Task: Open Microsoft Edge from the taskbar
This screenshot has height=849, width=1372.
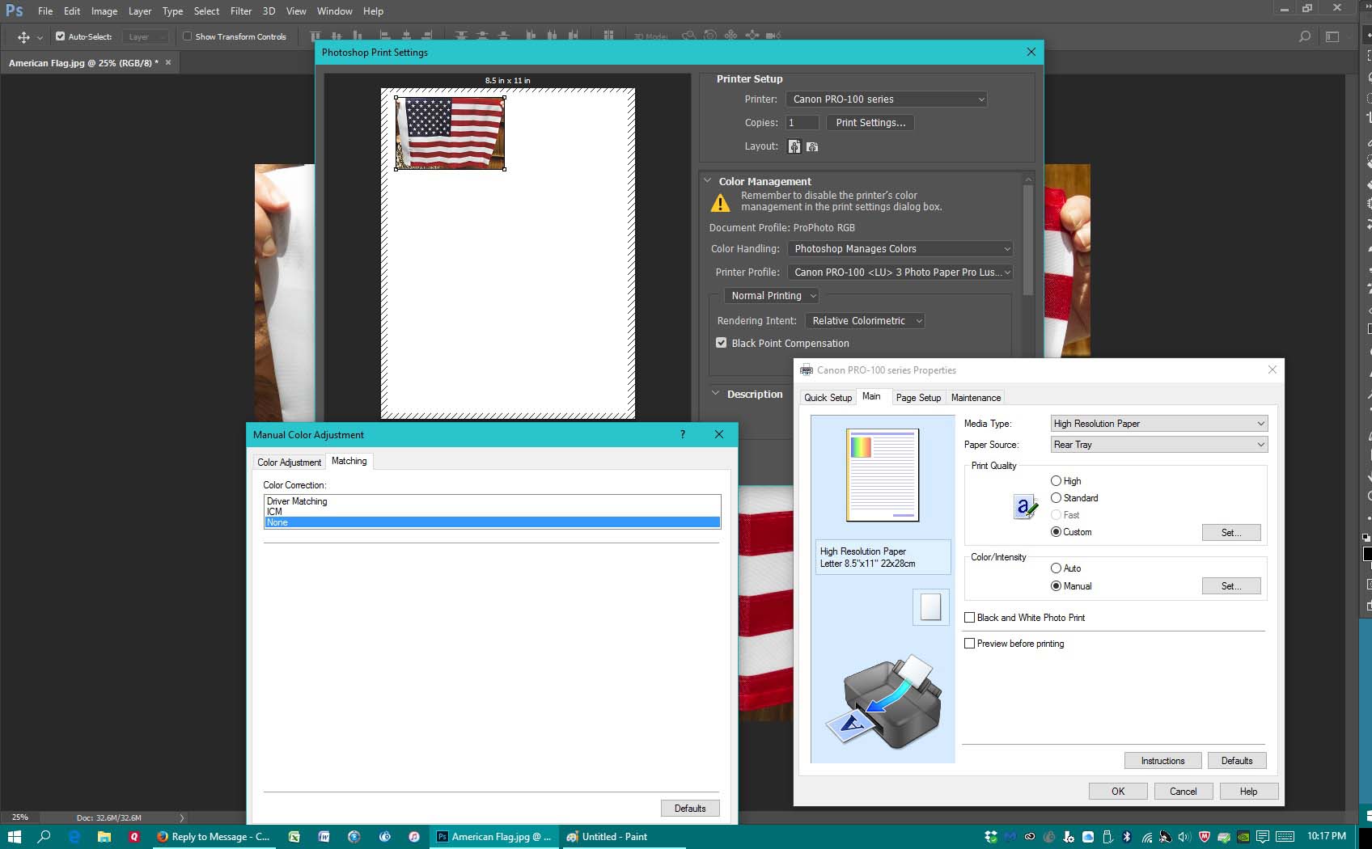Action: (74, 837)
